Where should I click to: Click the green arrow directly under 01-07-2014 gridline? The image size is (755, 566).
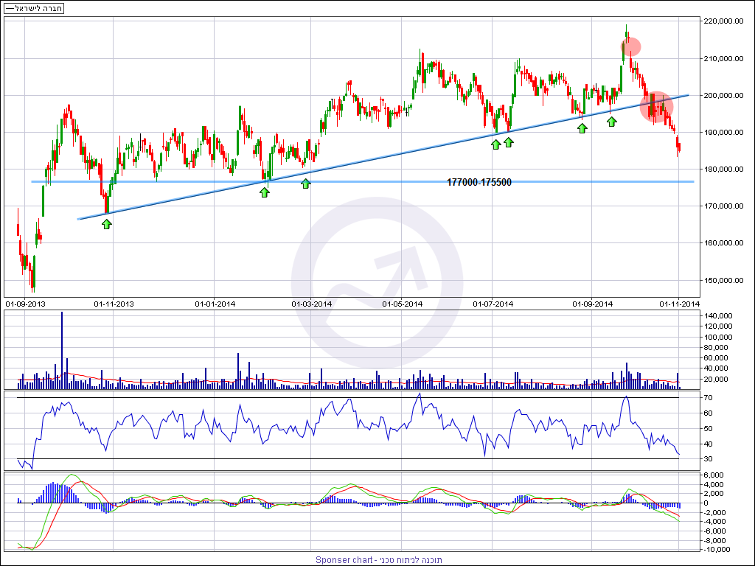[496, 144]
